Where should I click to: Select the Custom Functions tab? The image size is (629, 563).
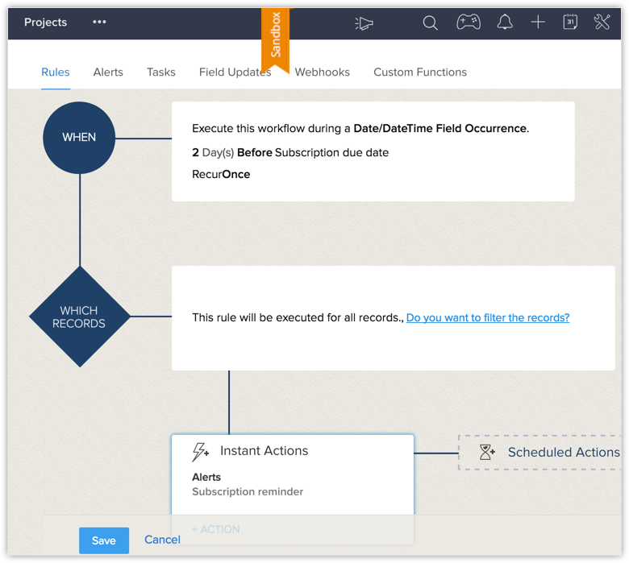[420, 72]
